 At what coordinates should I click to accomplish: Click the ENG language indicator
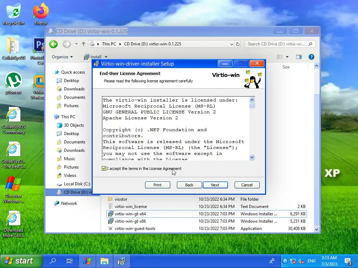click(x=312, y=261)
